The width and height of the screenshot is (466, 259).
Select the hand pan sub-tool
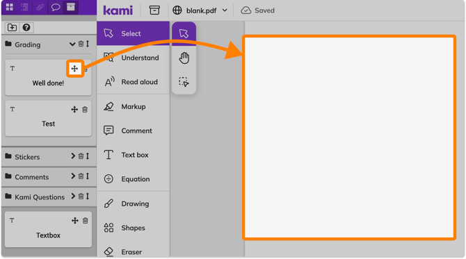184,58
